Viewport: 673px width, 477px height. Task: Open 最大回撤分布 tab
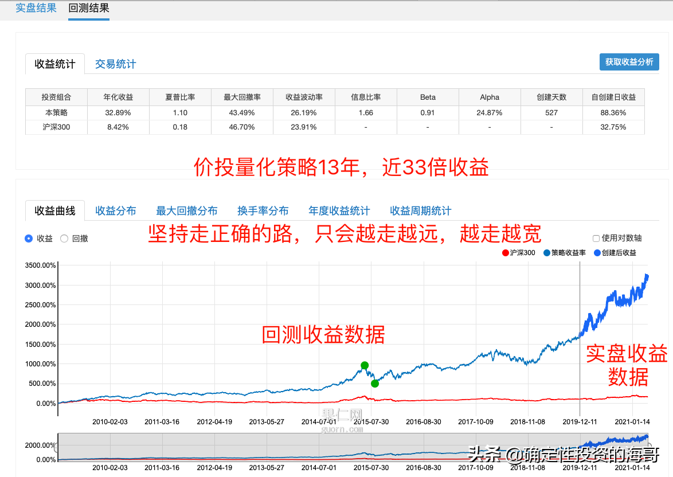pyautogui.click(x=187, y=211)
